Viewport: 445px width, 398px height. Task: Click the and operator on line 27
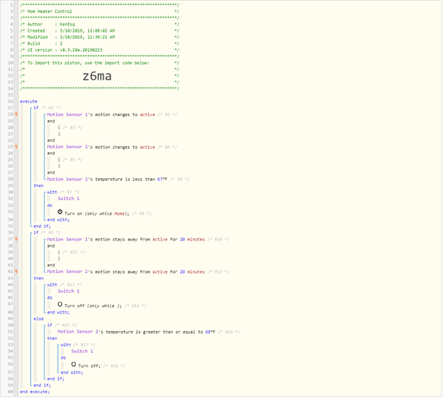click(x=51, y=173)
